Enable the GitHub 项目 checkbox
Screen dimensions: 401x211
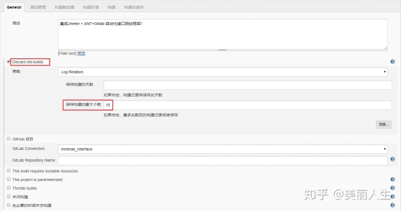pyautogui.click(x=8, y=139)
